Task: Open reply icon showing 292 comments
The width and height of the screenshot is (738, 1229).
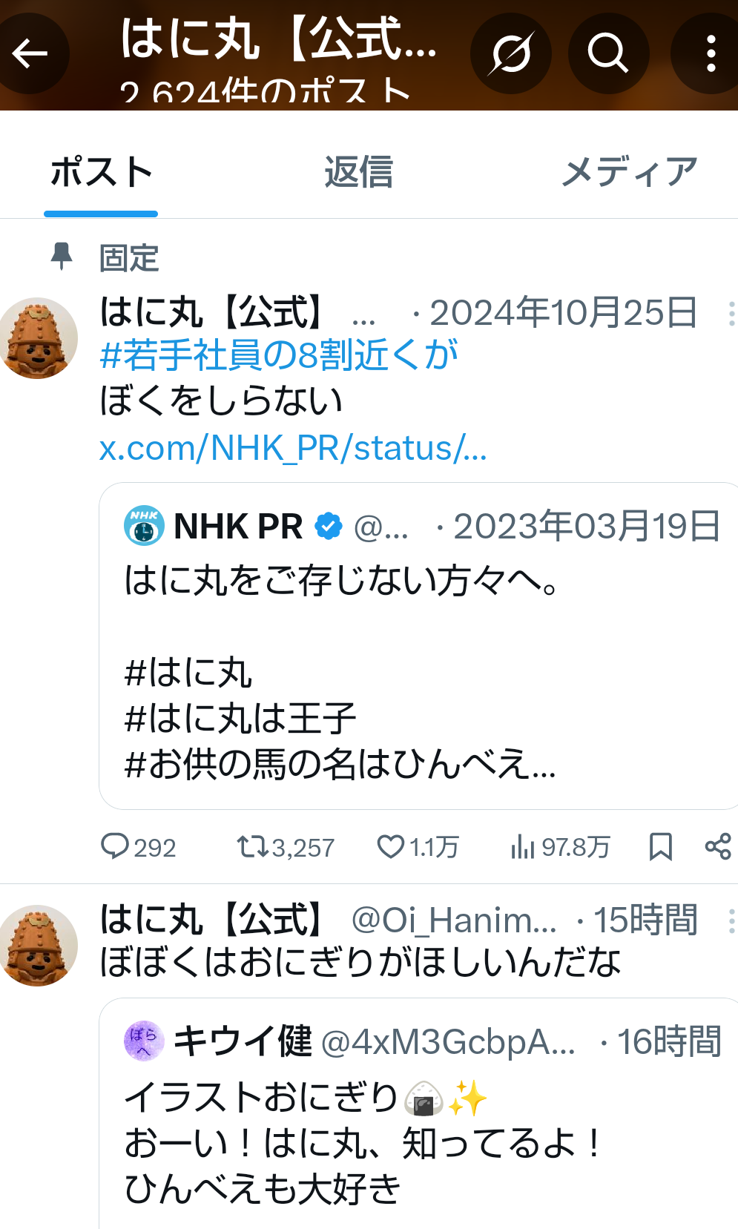Action: [116, 846]
